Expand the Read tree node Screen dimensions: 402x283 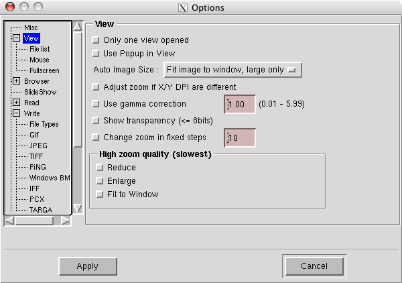[17, 103]
